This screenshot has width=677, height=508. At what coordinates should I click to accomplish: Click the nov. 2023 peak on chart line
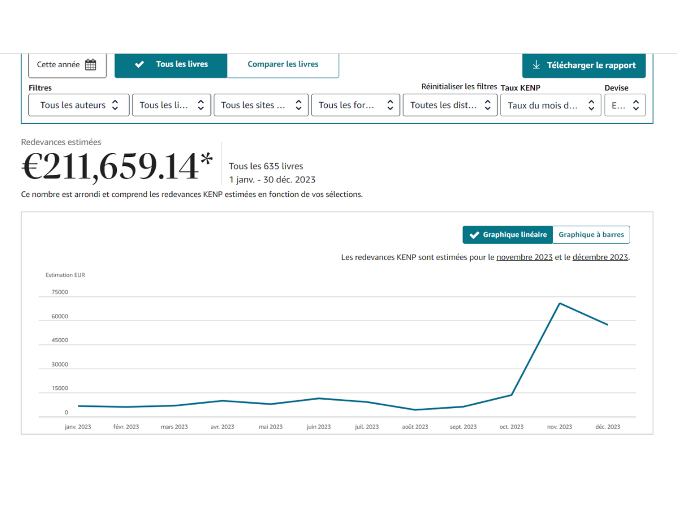(x=559, y=303)
